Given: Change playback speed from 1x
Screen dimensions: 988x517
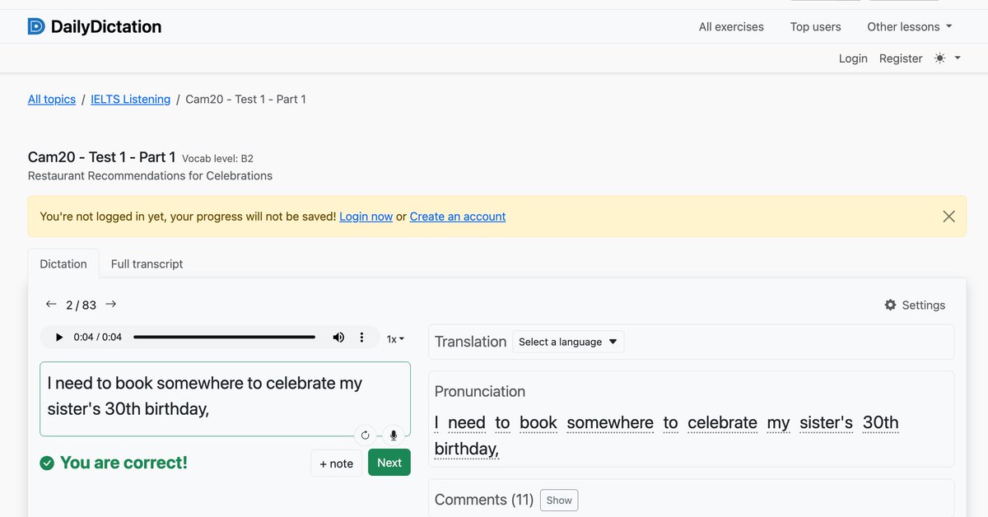Looking at the screenshot, I should click(x=395, y=338).
